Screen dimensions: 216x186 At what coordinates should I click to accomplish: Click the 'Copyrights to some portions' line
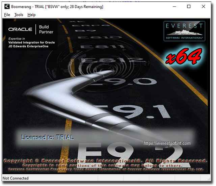(x=103, y=165)
